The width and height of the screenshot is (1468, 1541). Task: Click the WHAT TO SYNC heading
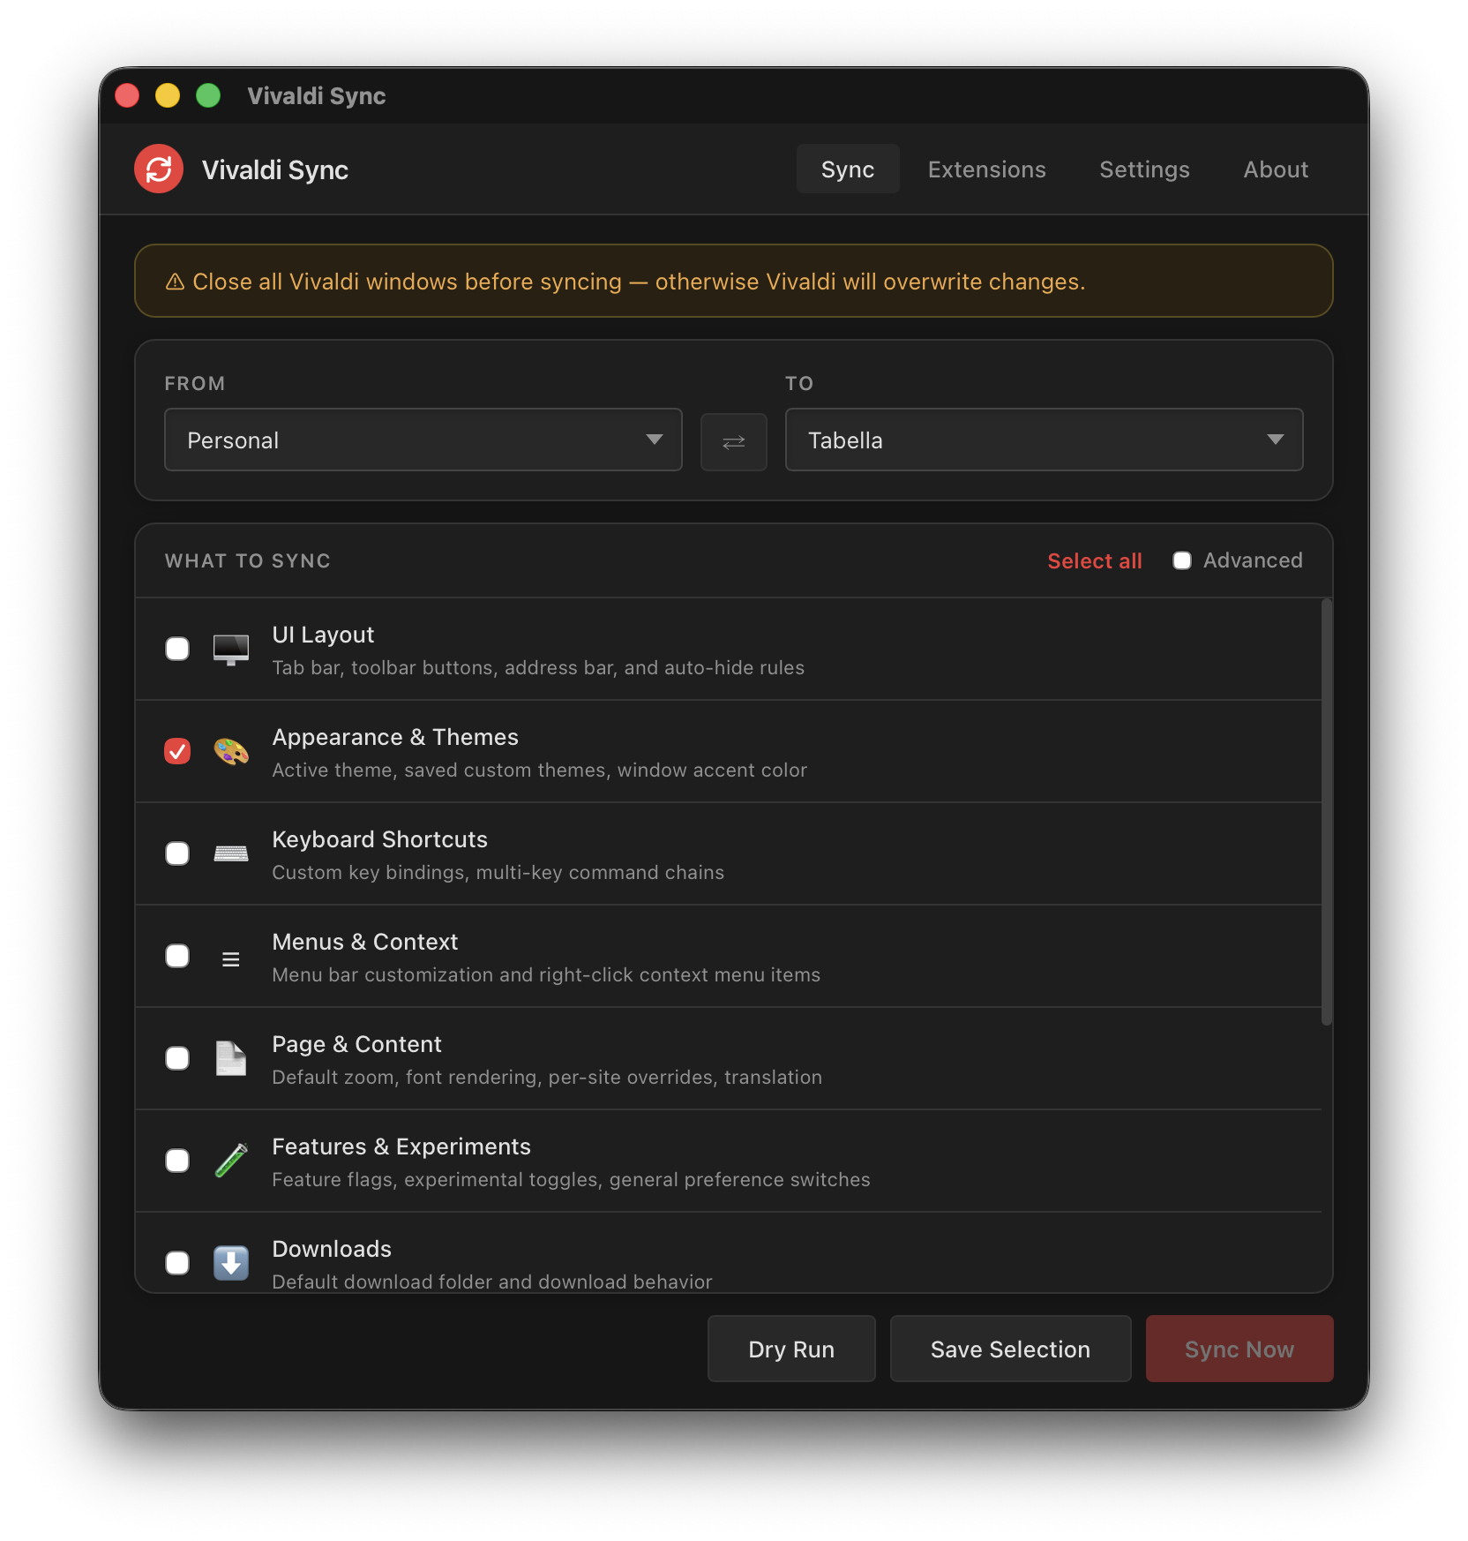[x=248, y=561]
